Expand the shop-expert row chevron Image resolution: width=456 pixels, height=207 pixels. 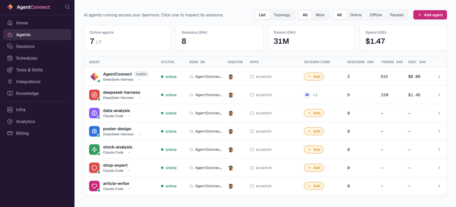(439, 168)
